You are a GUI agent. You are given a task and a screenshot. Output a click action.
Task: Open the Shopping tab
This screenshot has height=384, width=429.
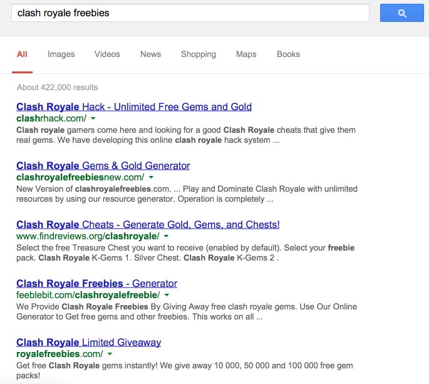[x=199, y=54]
